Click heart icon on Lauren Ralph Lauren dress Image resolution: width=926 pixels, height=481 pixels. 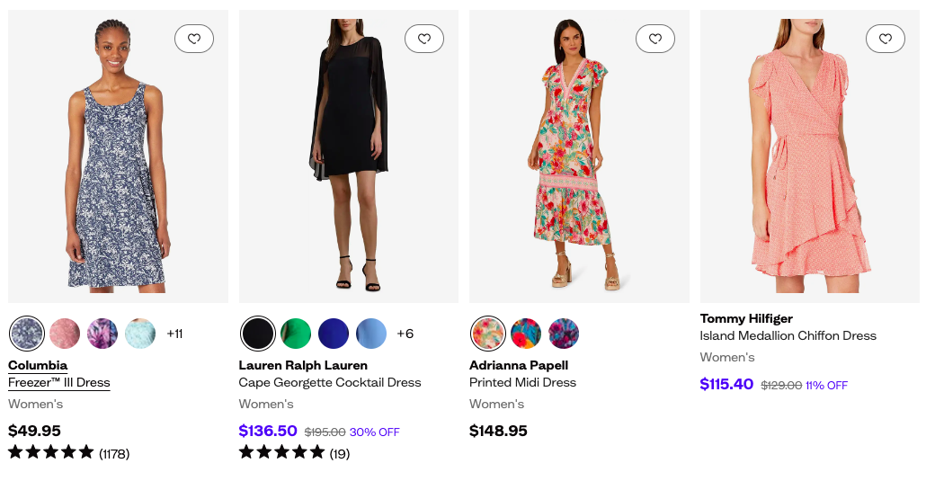[424, 39]
